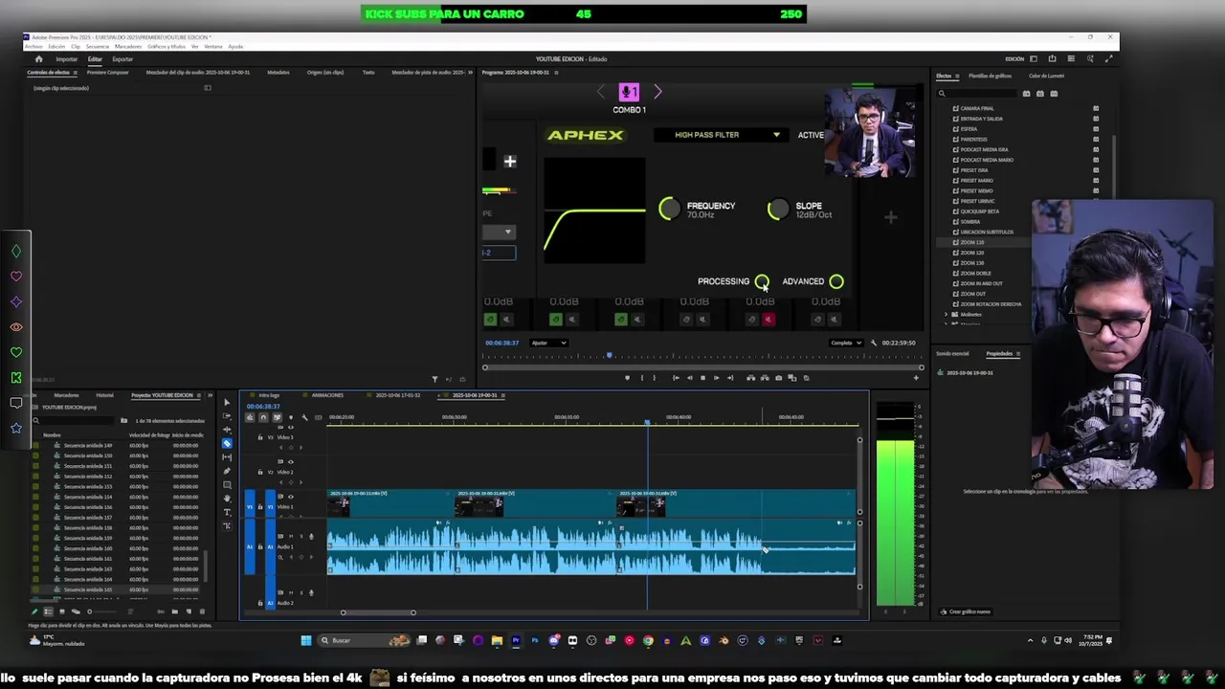The image size is (1225, 689).
Task: Click the Lift button in program monitor
Action: click(x=751, y=378)
